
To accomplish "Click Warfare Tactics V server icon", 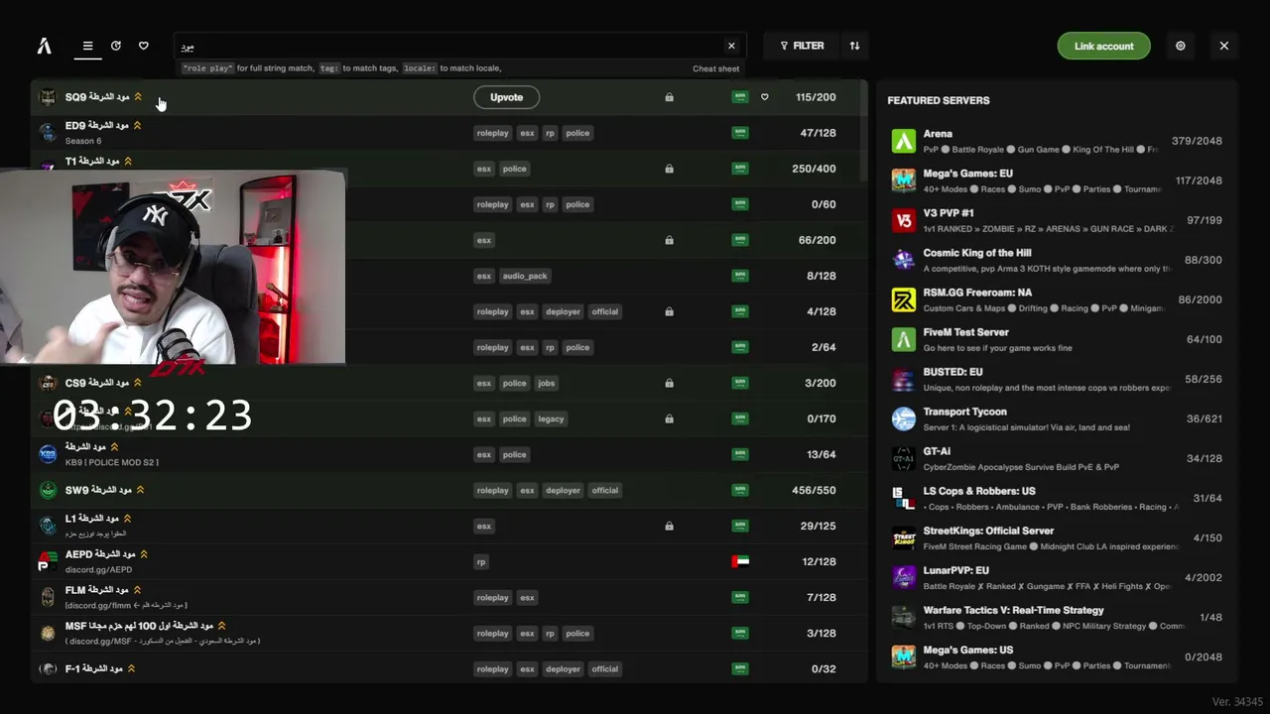I will click(x=903, y=617).
